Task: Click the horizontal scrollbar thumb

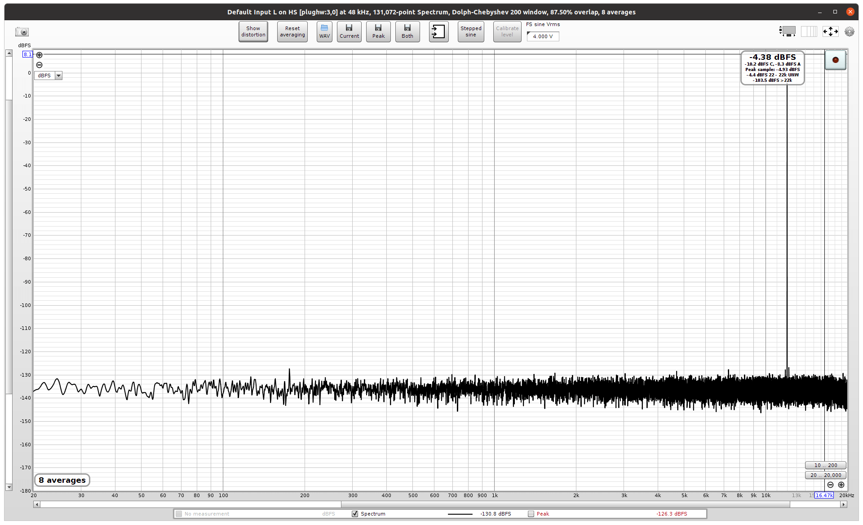Action: click(565, 504)
